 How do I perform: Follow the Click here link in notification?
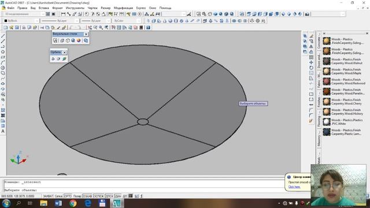click(294, 187)
